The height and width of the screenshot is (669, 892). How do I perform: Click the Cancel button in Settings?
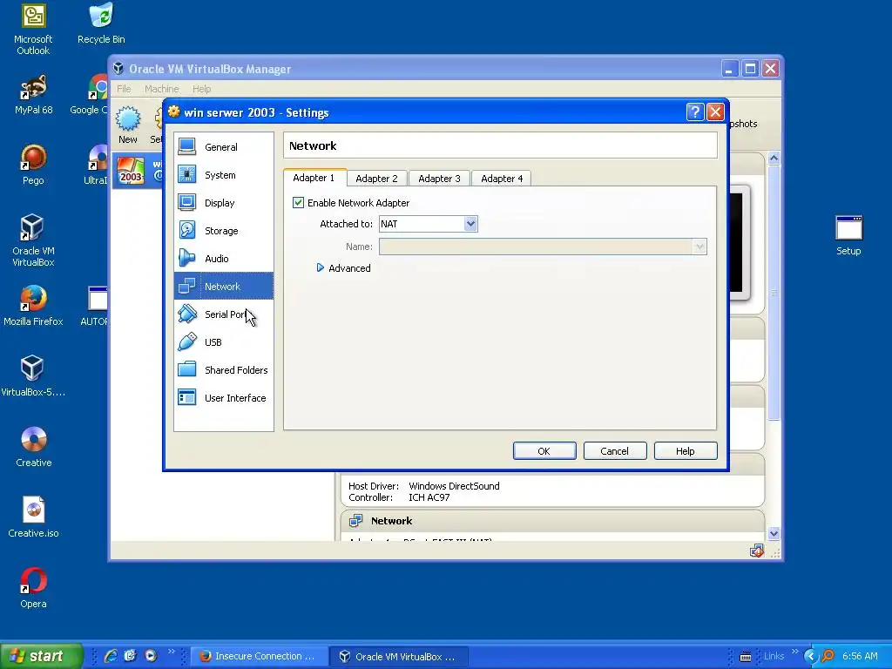(x=615, y=451)
